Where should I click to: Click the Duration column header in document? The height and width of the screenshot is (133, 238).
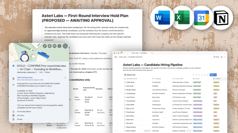click(99, 89)
